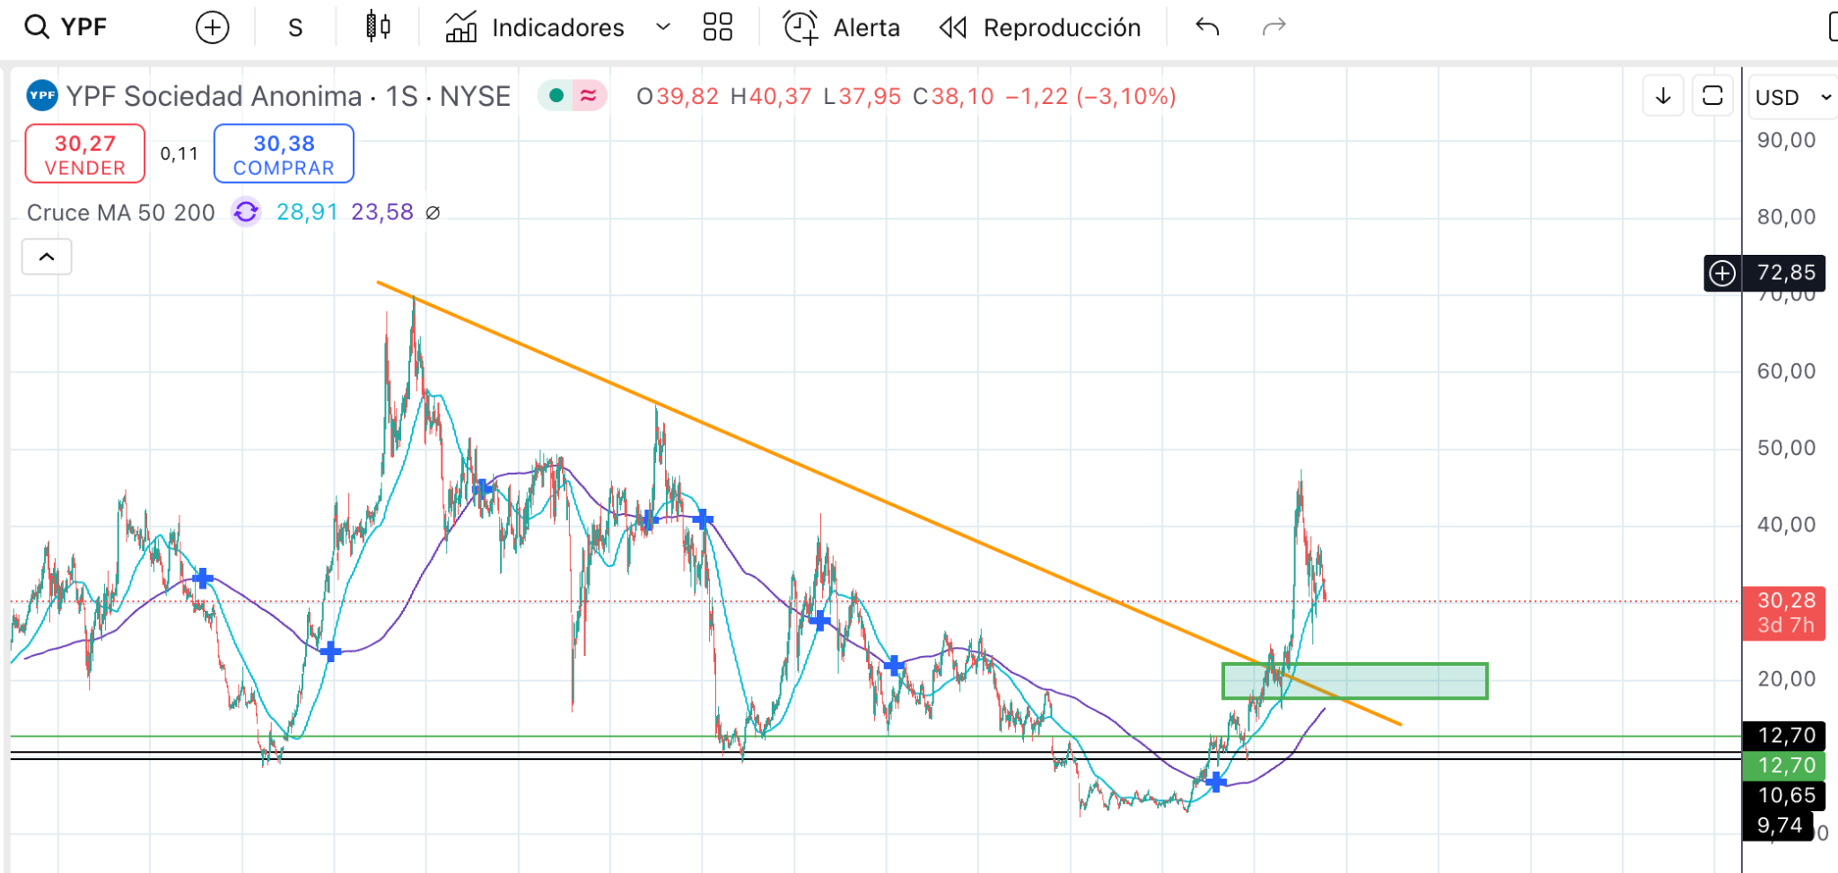Open symbol search for YPF
Image resolution: width=1838 pixels, height=873 pixels.
pos(66,27)
